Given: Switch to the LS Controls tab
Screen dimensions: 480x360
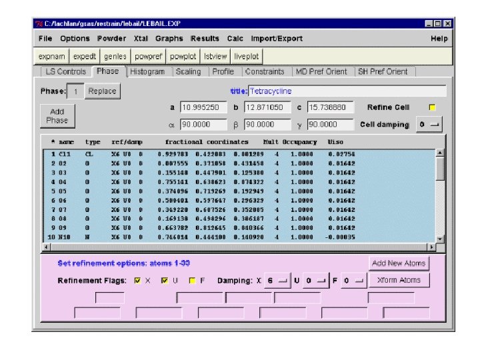Looking at the screenshot, I should point(66,71).
